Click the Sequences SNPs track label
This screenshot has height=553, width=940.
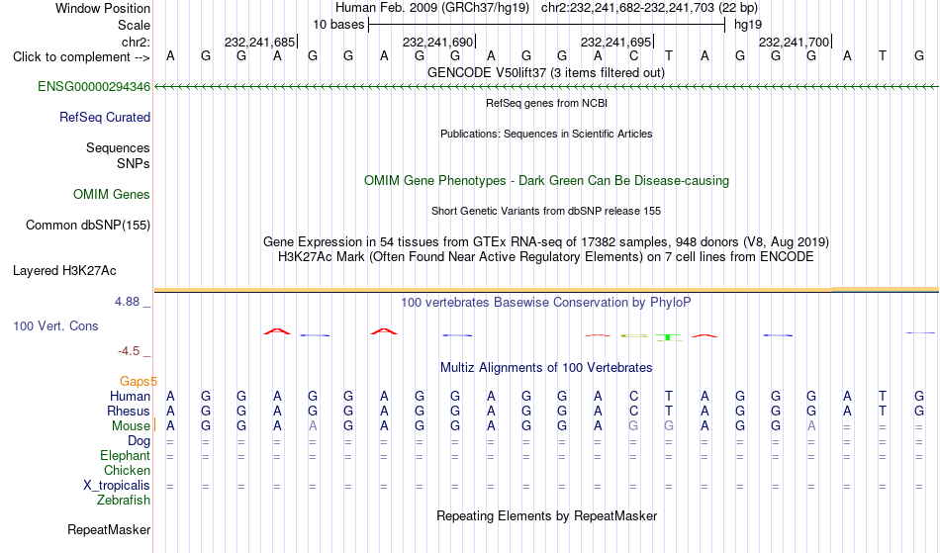click(x=118, y=155)
